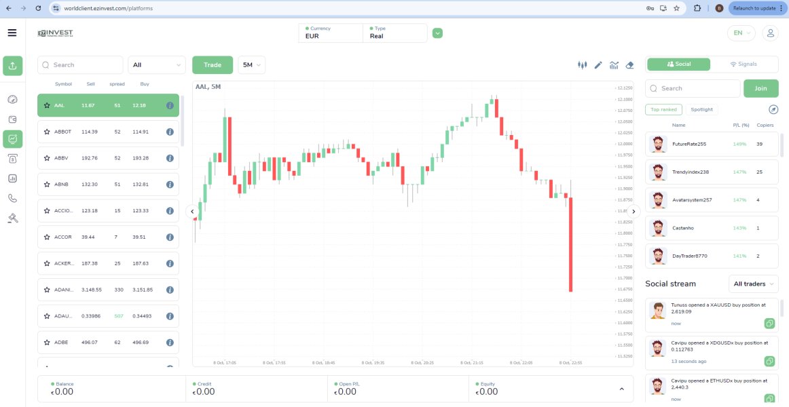789x407 pixels.
Task: Click the Join button
Action: pos(760,88)
